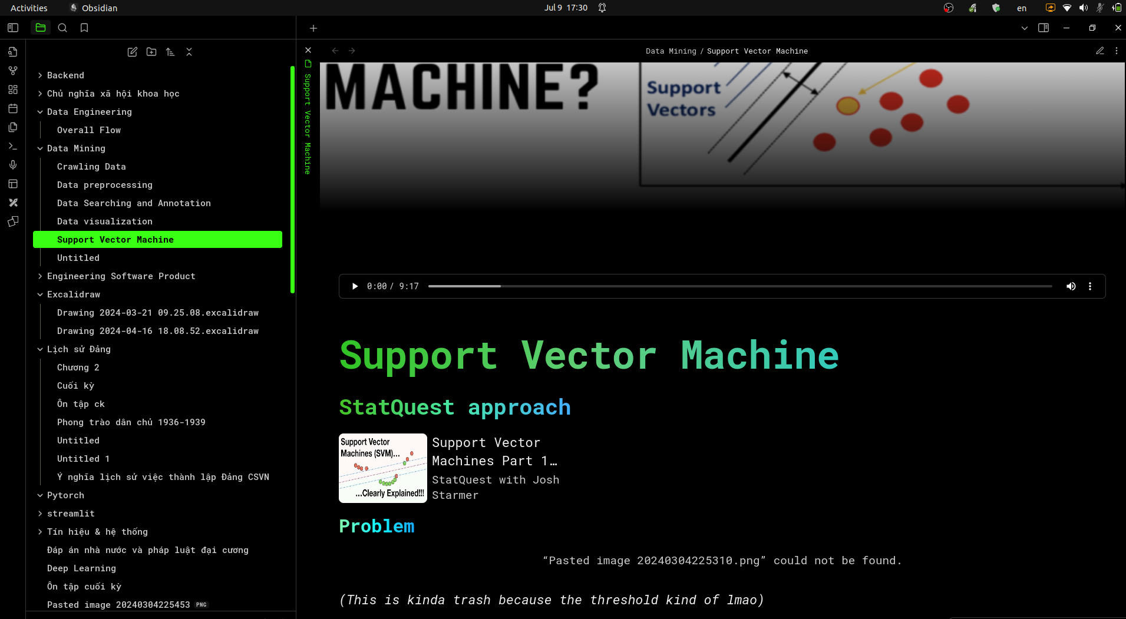This screenshot has height=619, width=1126.
Task: Click the New folder icon
Action: pyautogui.click(x=151, y=52)
